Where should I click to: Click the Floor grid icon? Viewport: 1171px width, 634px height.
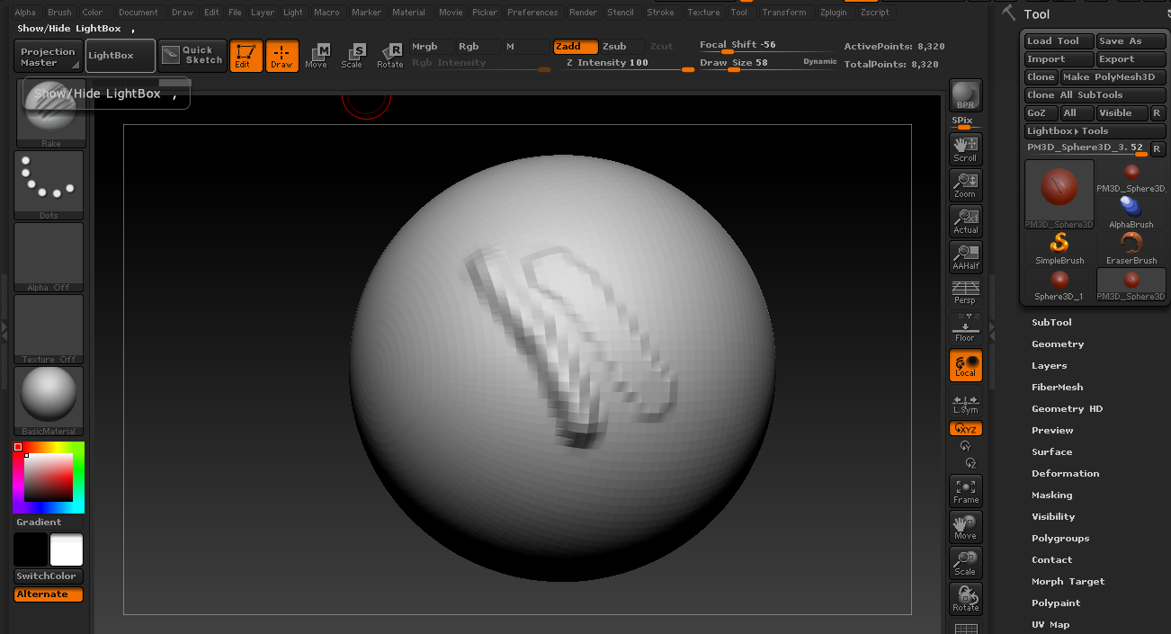coord(966,329)
